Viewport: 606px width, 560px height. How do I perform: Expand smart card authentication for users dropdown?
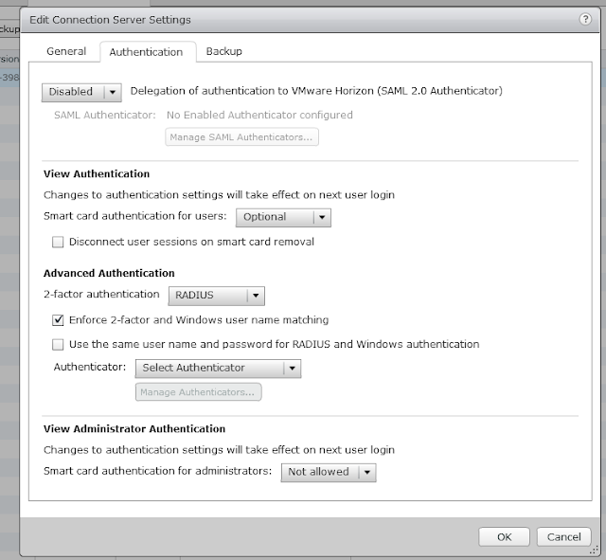pos(282,217)
